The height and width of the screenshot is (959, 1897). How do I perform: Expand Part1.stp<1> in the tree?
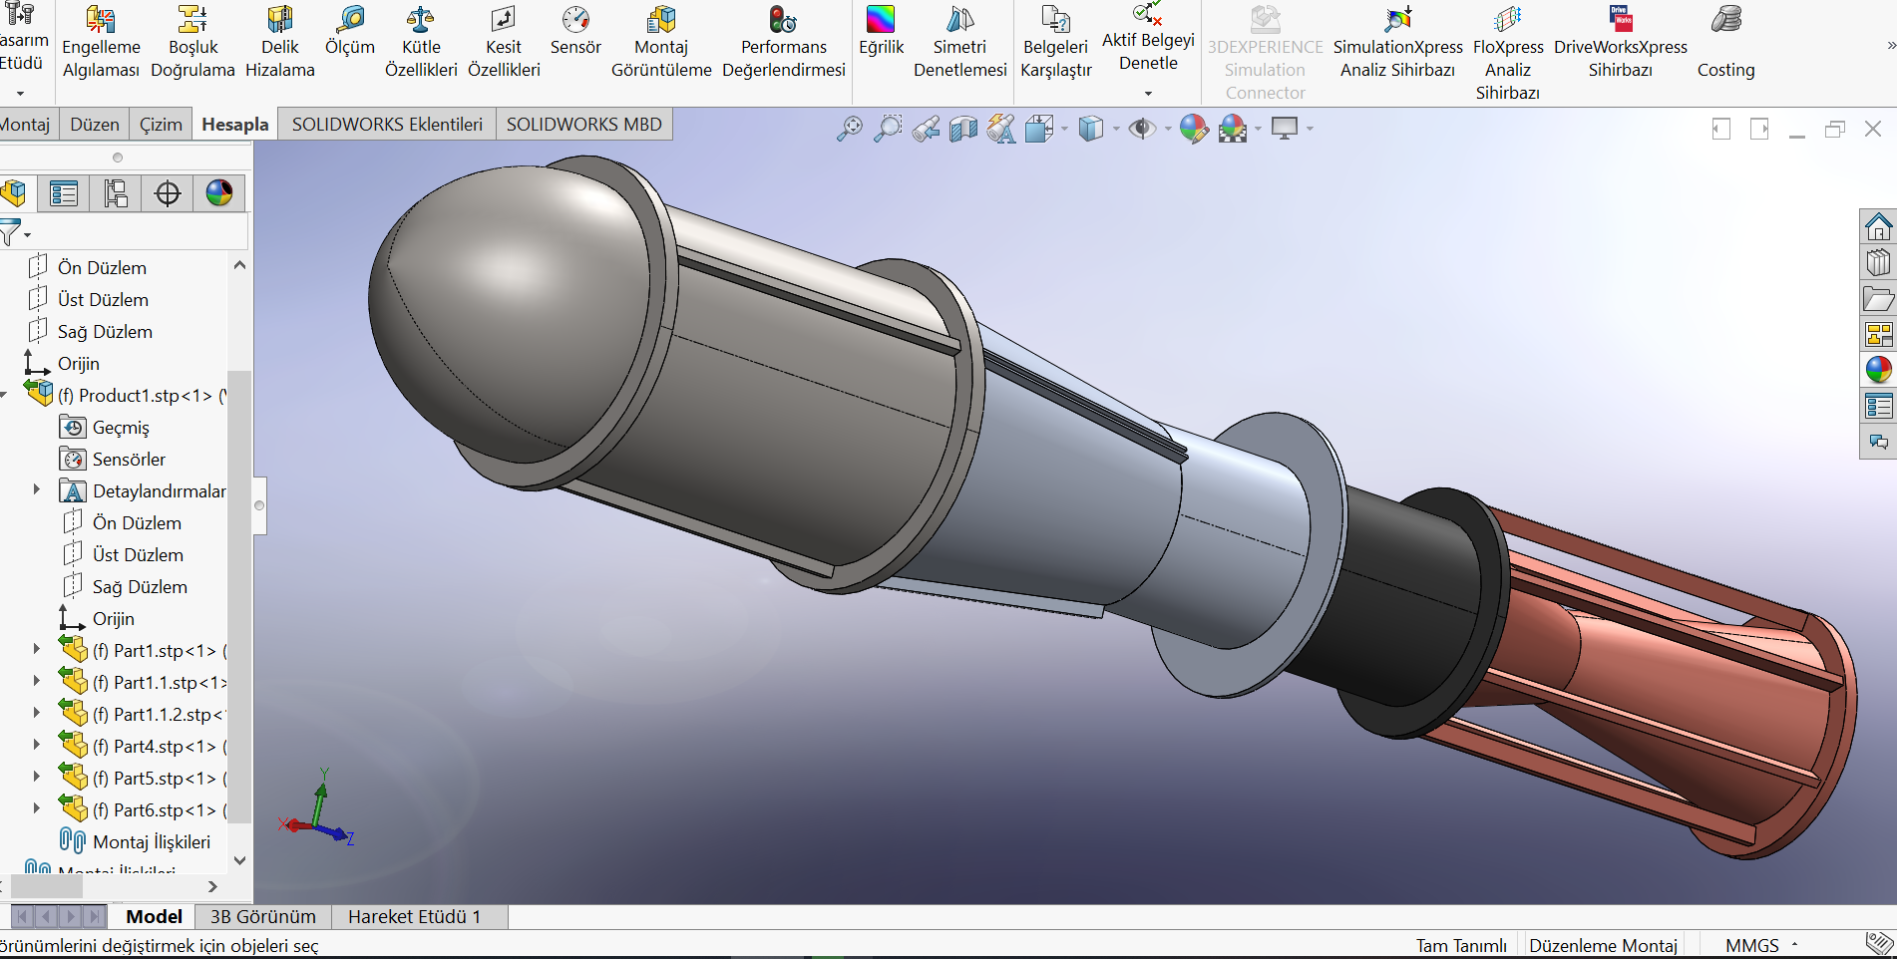coord(37,650)
